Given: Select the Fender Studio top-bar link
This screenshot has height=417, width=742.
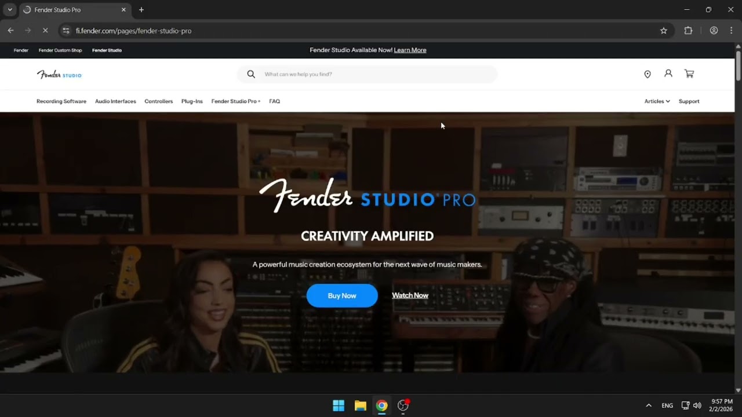Looking at the screenshot, I should tap(107, 50).
